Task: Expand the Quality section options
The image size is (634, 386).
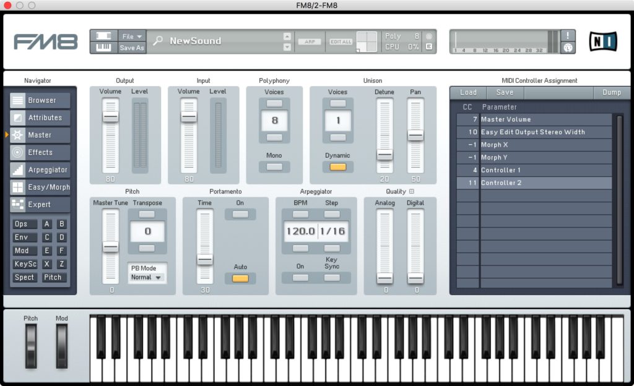Action: 412,192
